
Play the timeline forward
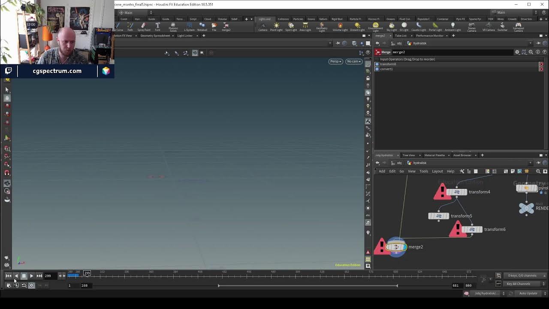(31, 276)
